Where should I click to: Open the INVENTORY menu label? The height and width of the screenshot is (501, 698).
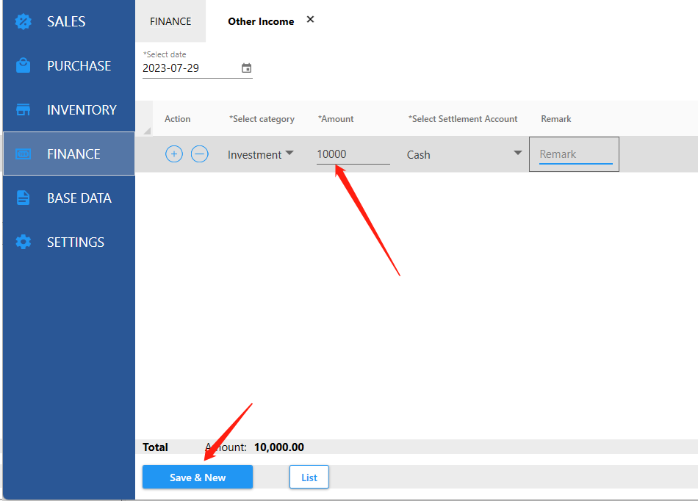(x=82, y=109)
